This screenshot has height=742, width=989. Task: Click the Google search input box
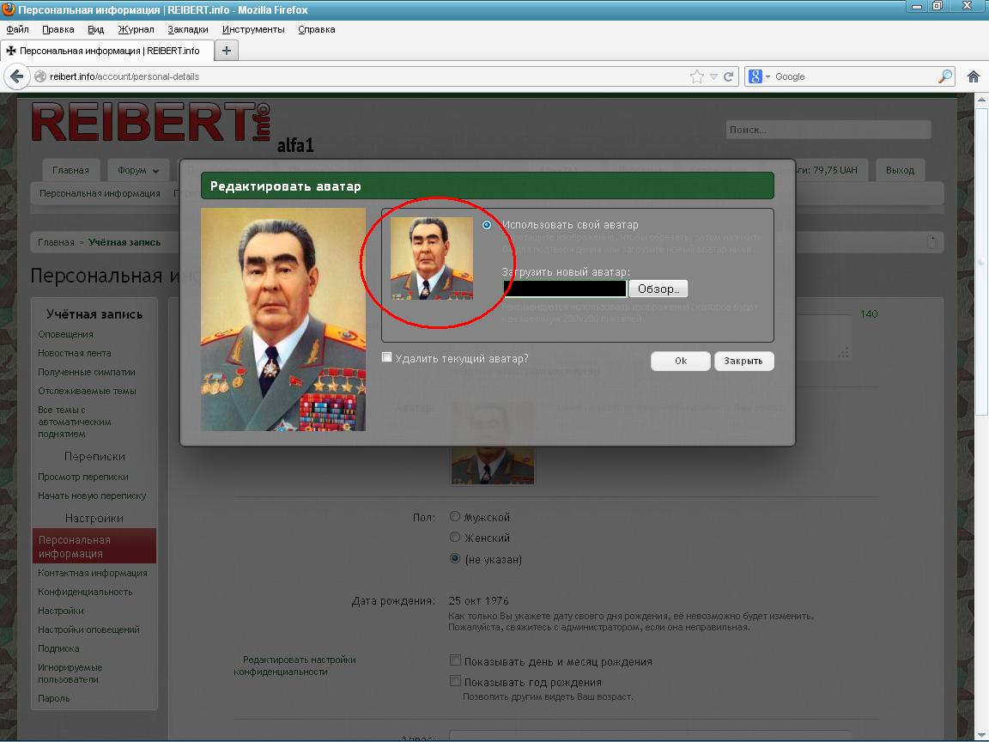[855, 76]
